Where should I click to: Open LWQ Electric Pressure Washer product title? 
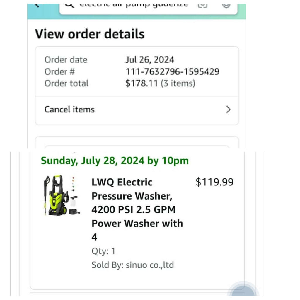point(137,209)
